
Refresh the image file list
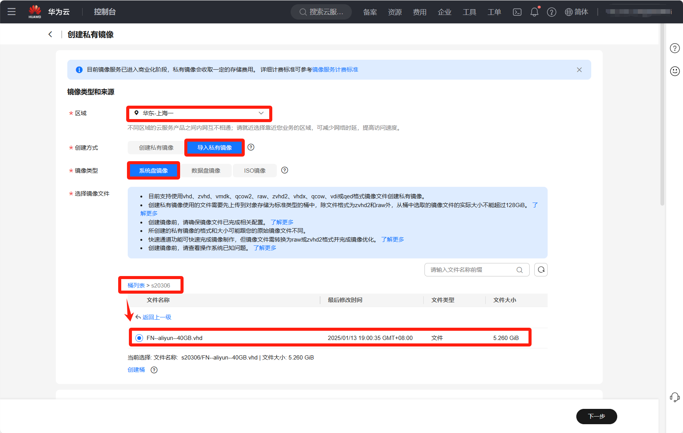click(541, 270)
